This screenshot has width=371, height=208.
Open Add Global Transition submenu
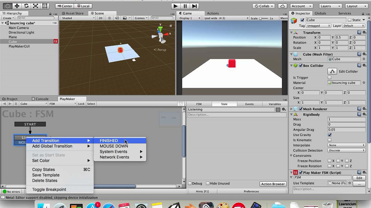tap(60, 146)
